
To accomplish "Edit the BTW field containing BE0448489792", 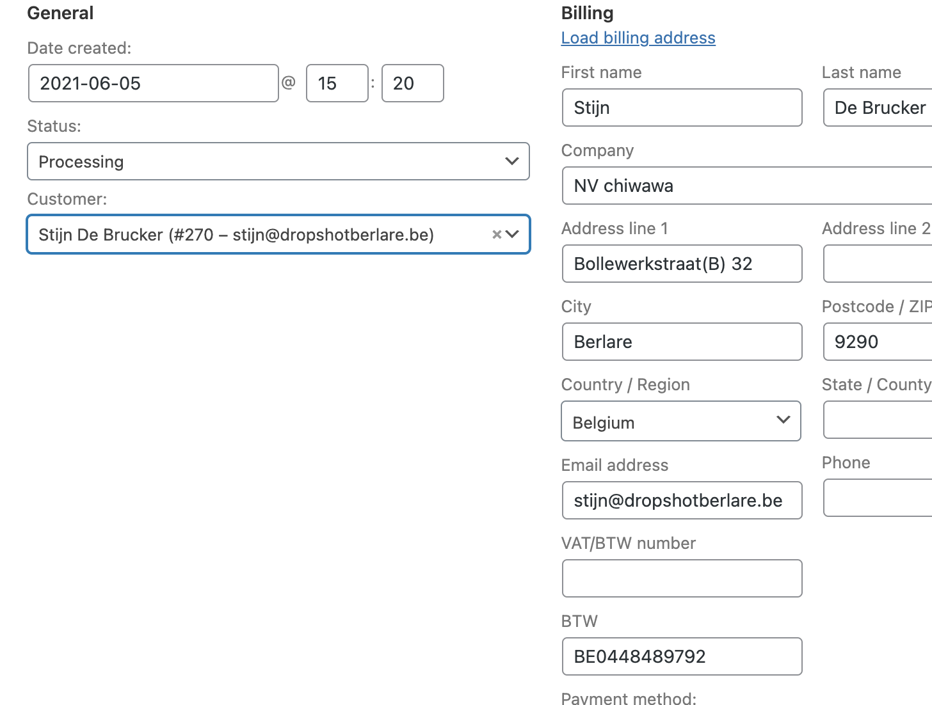I will click(x=682, y=656).
